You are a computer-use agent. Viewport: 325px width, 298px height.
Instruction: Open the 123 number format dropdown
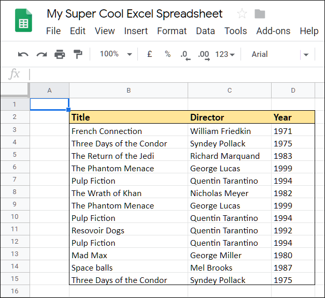point(225,54)
